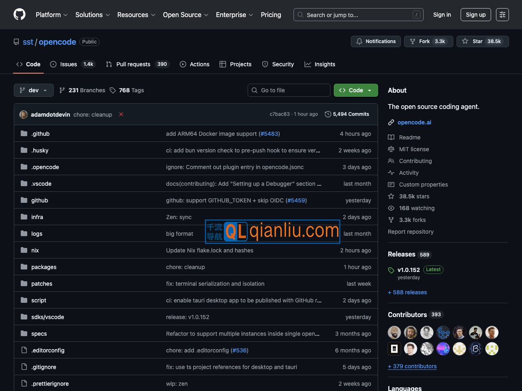Open the opencode.ai website link
Viewport: 522px width, 391px height.
(414, 122)
